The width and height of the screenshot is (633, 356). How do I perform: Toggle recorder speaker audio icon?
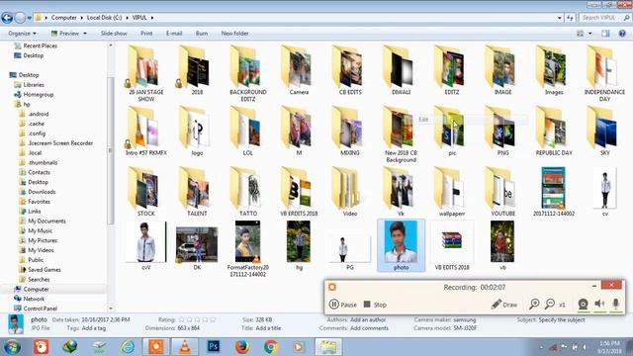coord(599,304)
